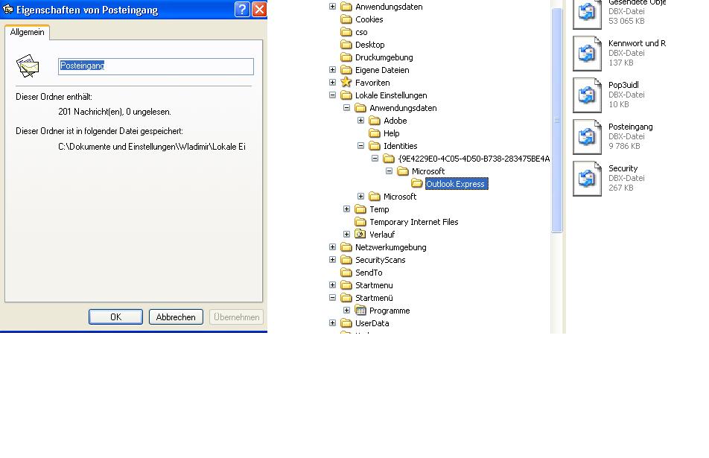This screenshot has height=458, width=709.
Task: Click the '9 786 KB' file size text
Action: (x=624, y=146)
